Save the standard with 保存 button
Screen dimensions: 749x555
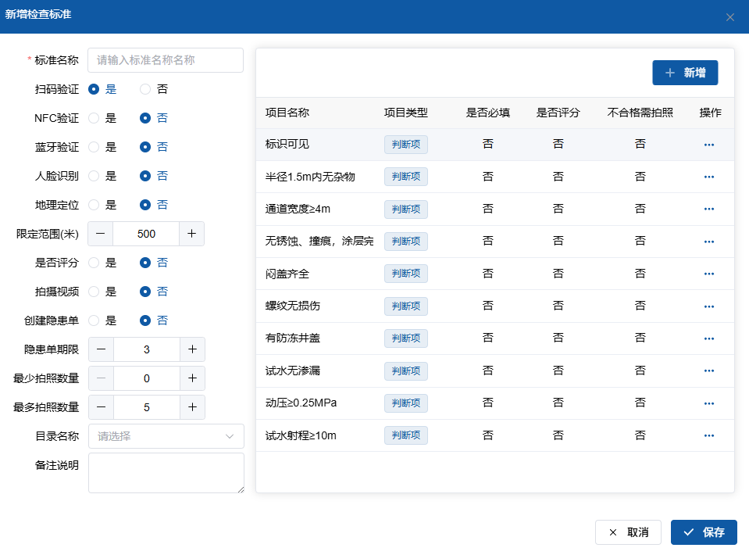click(x=704, y=532)
